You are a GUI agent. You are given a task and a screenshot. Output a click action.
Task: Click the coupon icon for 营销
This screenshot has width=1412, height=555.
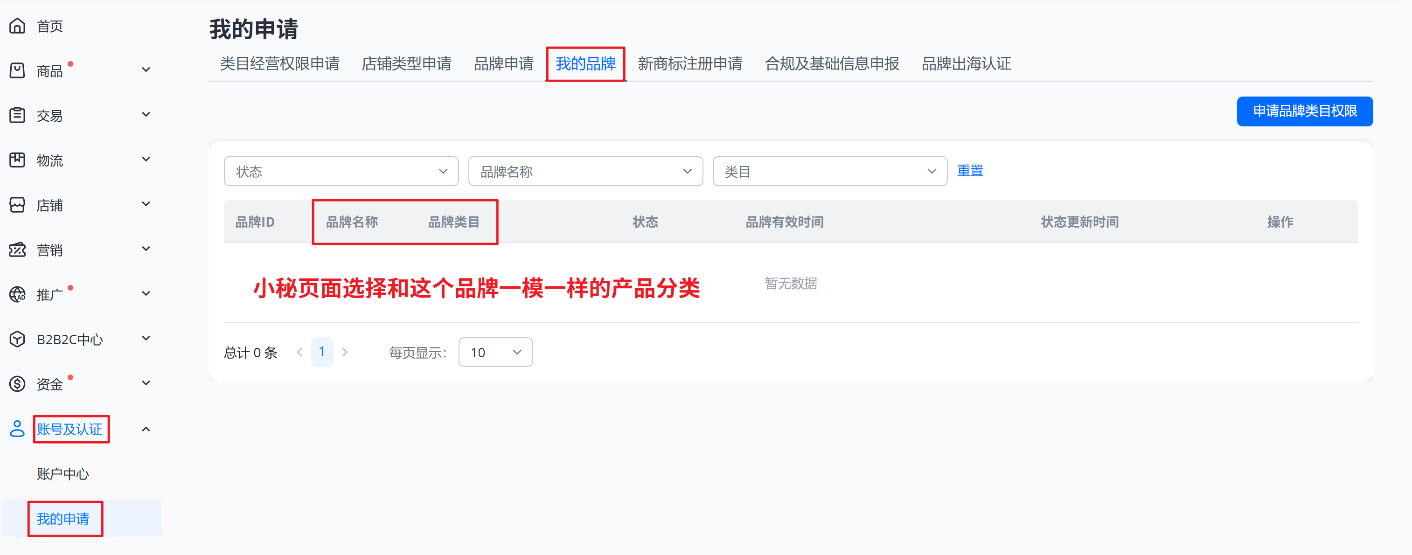pos(18,250)
